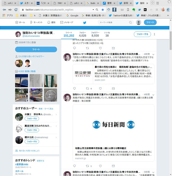Click the Twitter bird extension icon in the toolbar
The image size is (172, 176).
coord(139,10)
